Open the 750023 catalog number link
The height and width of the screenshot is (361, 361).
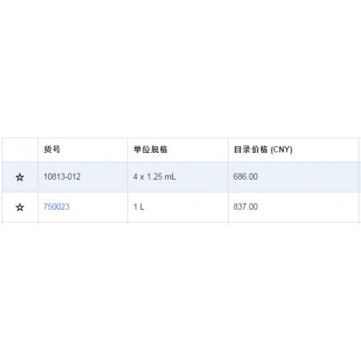[57, 206]
